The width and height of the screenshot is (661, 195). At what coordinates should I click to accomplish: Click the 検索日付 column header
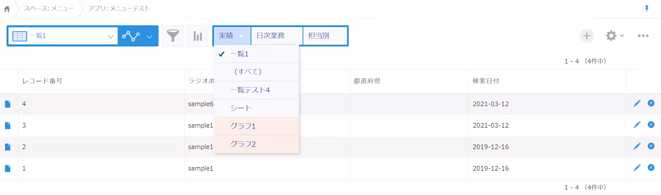click(486, 81)
